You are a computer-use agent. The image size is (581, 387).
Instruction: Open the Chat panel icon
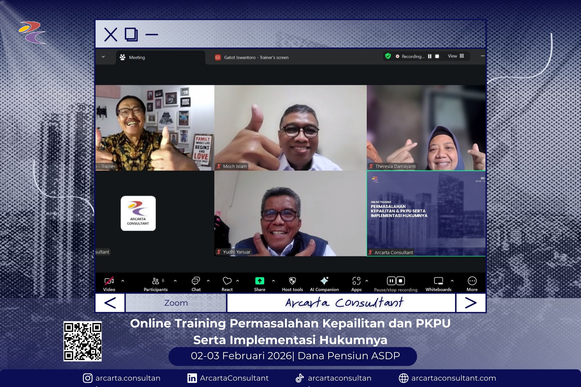196,281
